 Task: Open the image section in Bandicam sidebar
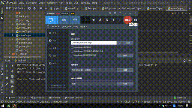click(x=53, y=56)
